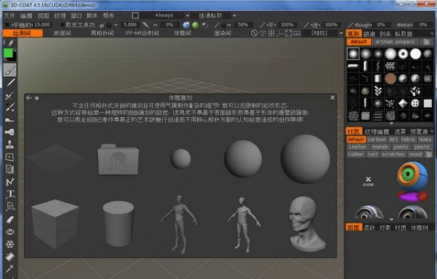Select the eyeball robot material preview

coord(412,182)
